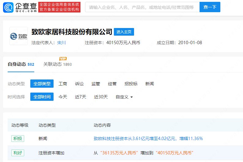Open the 致欧 company logo thumbnail
This screenshot has height=162, width=243.
click(x=19, y=36)
